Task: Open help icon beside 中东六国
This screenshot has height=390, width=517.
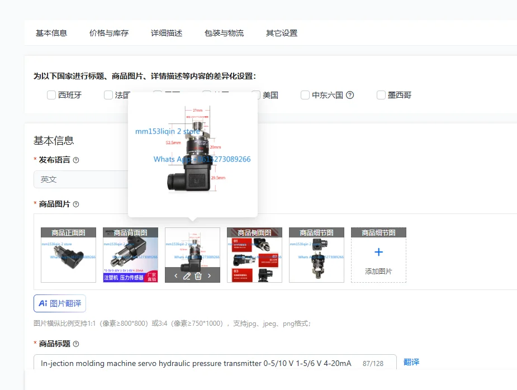Action: click(350, 96)
